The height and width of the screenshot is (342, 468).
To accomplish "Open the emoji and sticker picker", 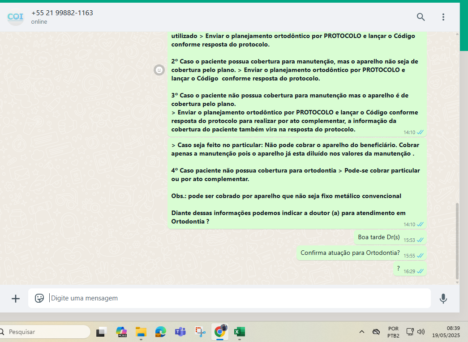I will point(39,298).
